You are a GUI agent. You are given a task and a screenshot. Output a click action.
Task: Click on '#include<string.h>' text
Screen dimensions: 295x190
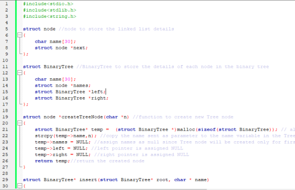[x=50, y=16]
